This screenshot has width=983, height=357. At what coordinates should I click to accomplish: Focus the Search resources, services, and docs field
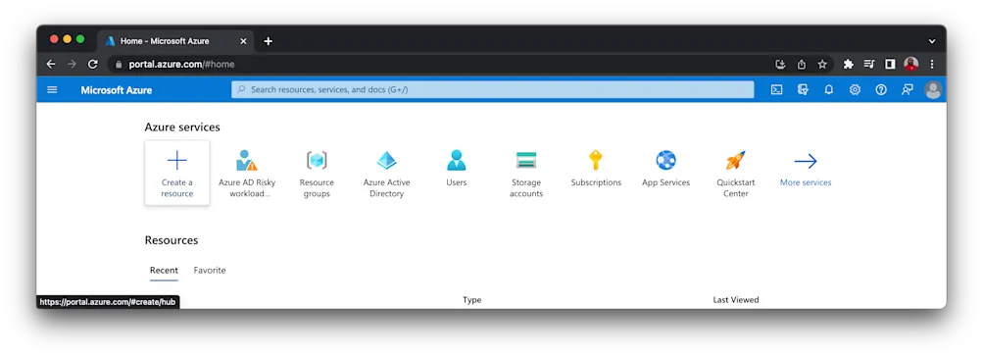tap(492, 89)
